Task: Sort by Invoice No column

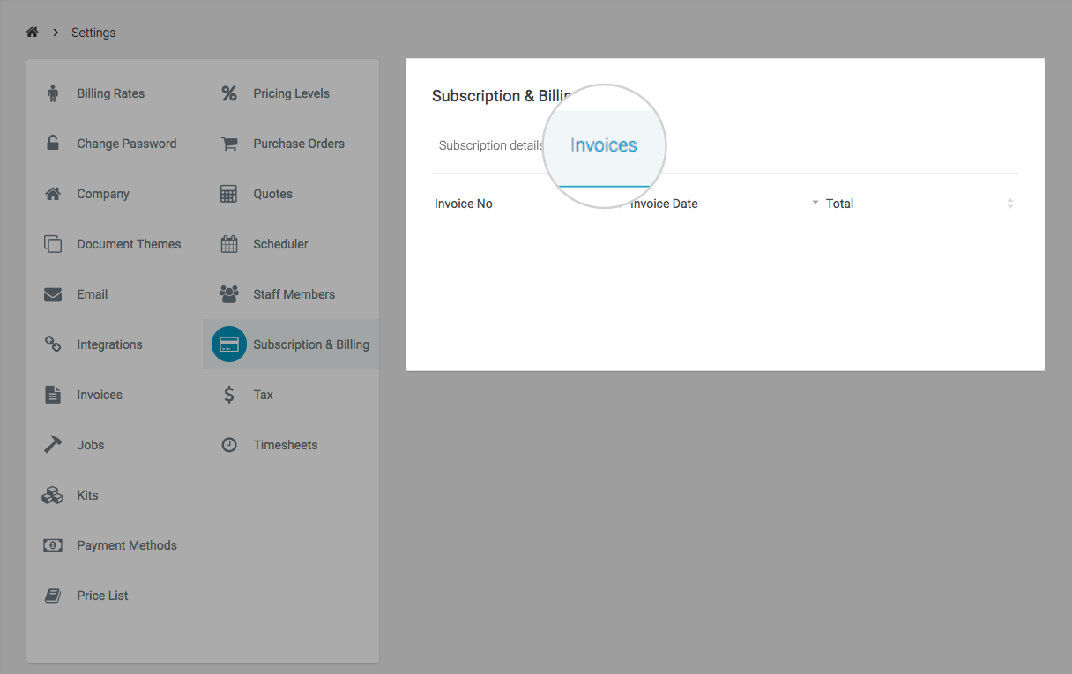Action: pos(464,204)
